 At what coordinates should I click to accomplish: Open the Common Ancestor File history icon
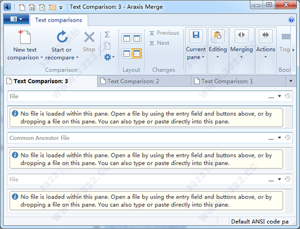[x=287, y=137]
